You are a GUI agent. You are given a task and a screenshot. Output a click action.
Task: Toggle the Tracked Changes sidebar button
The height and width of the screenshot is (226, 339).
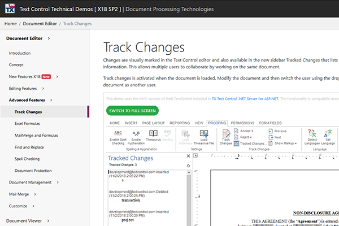coord(250,144)
